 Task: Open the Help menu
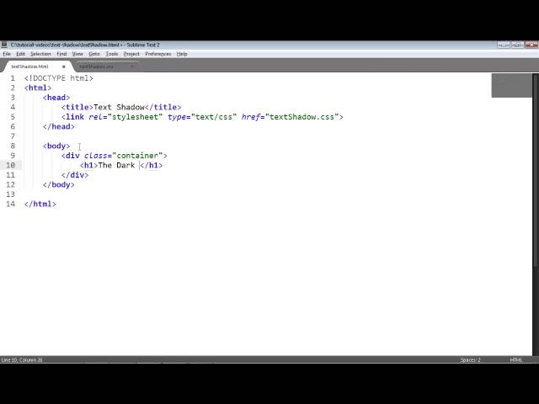[x=182, y=54]
